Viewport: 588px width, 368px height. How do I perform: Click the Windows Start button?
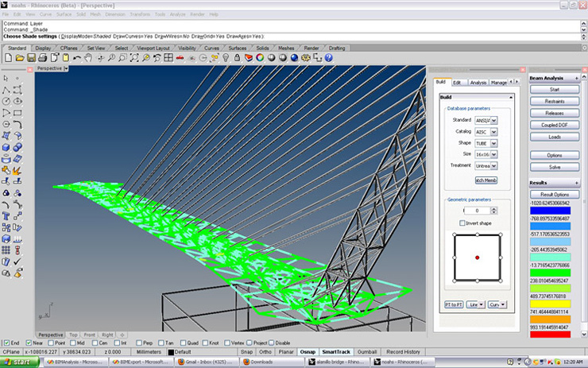[20, 362]
